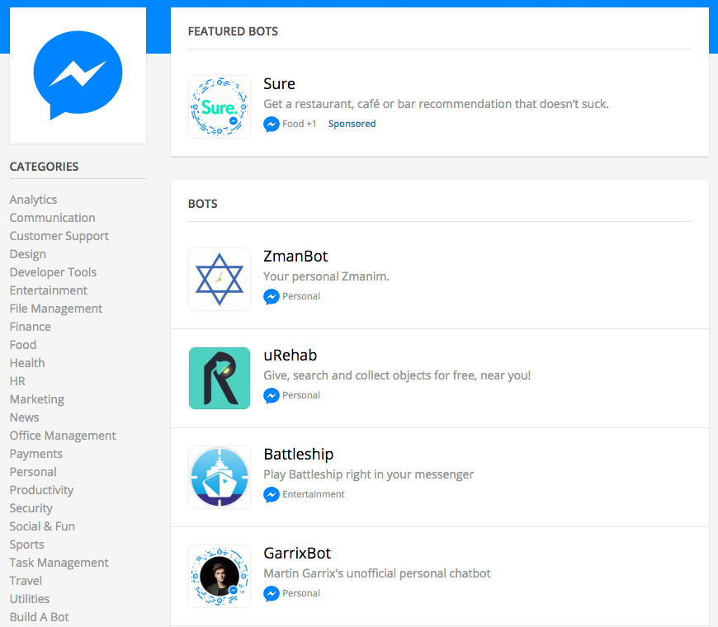The width and height of the screenshot is (718, 627).
Task: Click Messenger icon next to Food +1
Action: click(271, 124)
